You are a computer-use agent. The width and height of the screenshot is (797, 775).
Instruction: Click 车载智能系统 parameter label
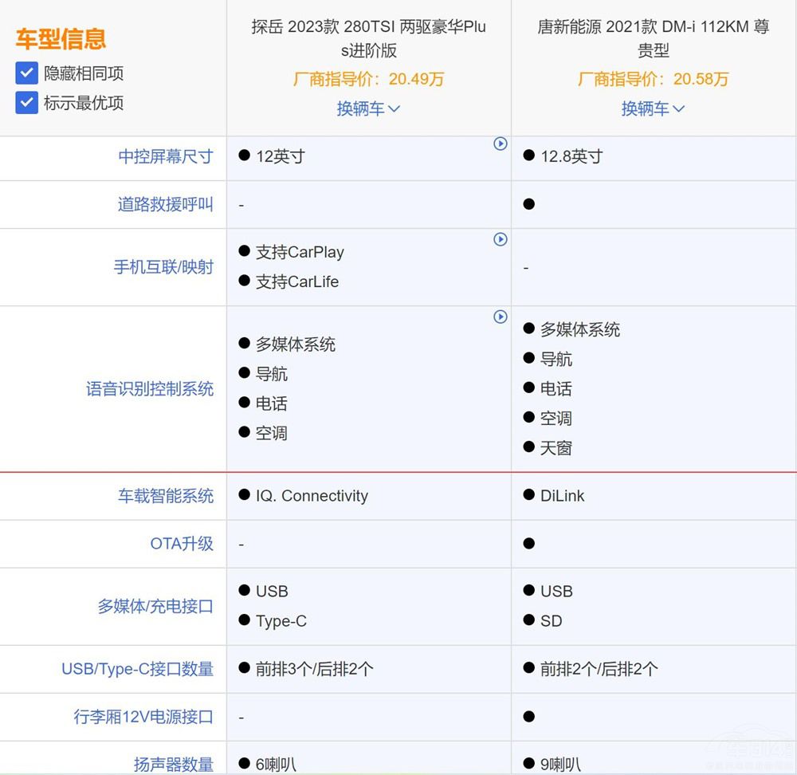[166, 496]
